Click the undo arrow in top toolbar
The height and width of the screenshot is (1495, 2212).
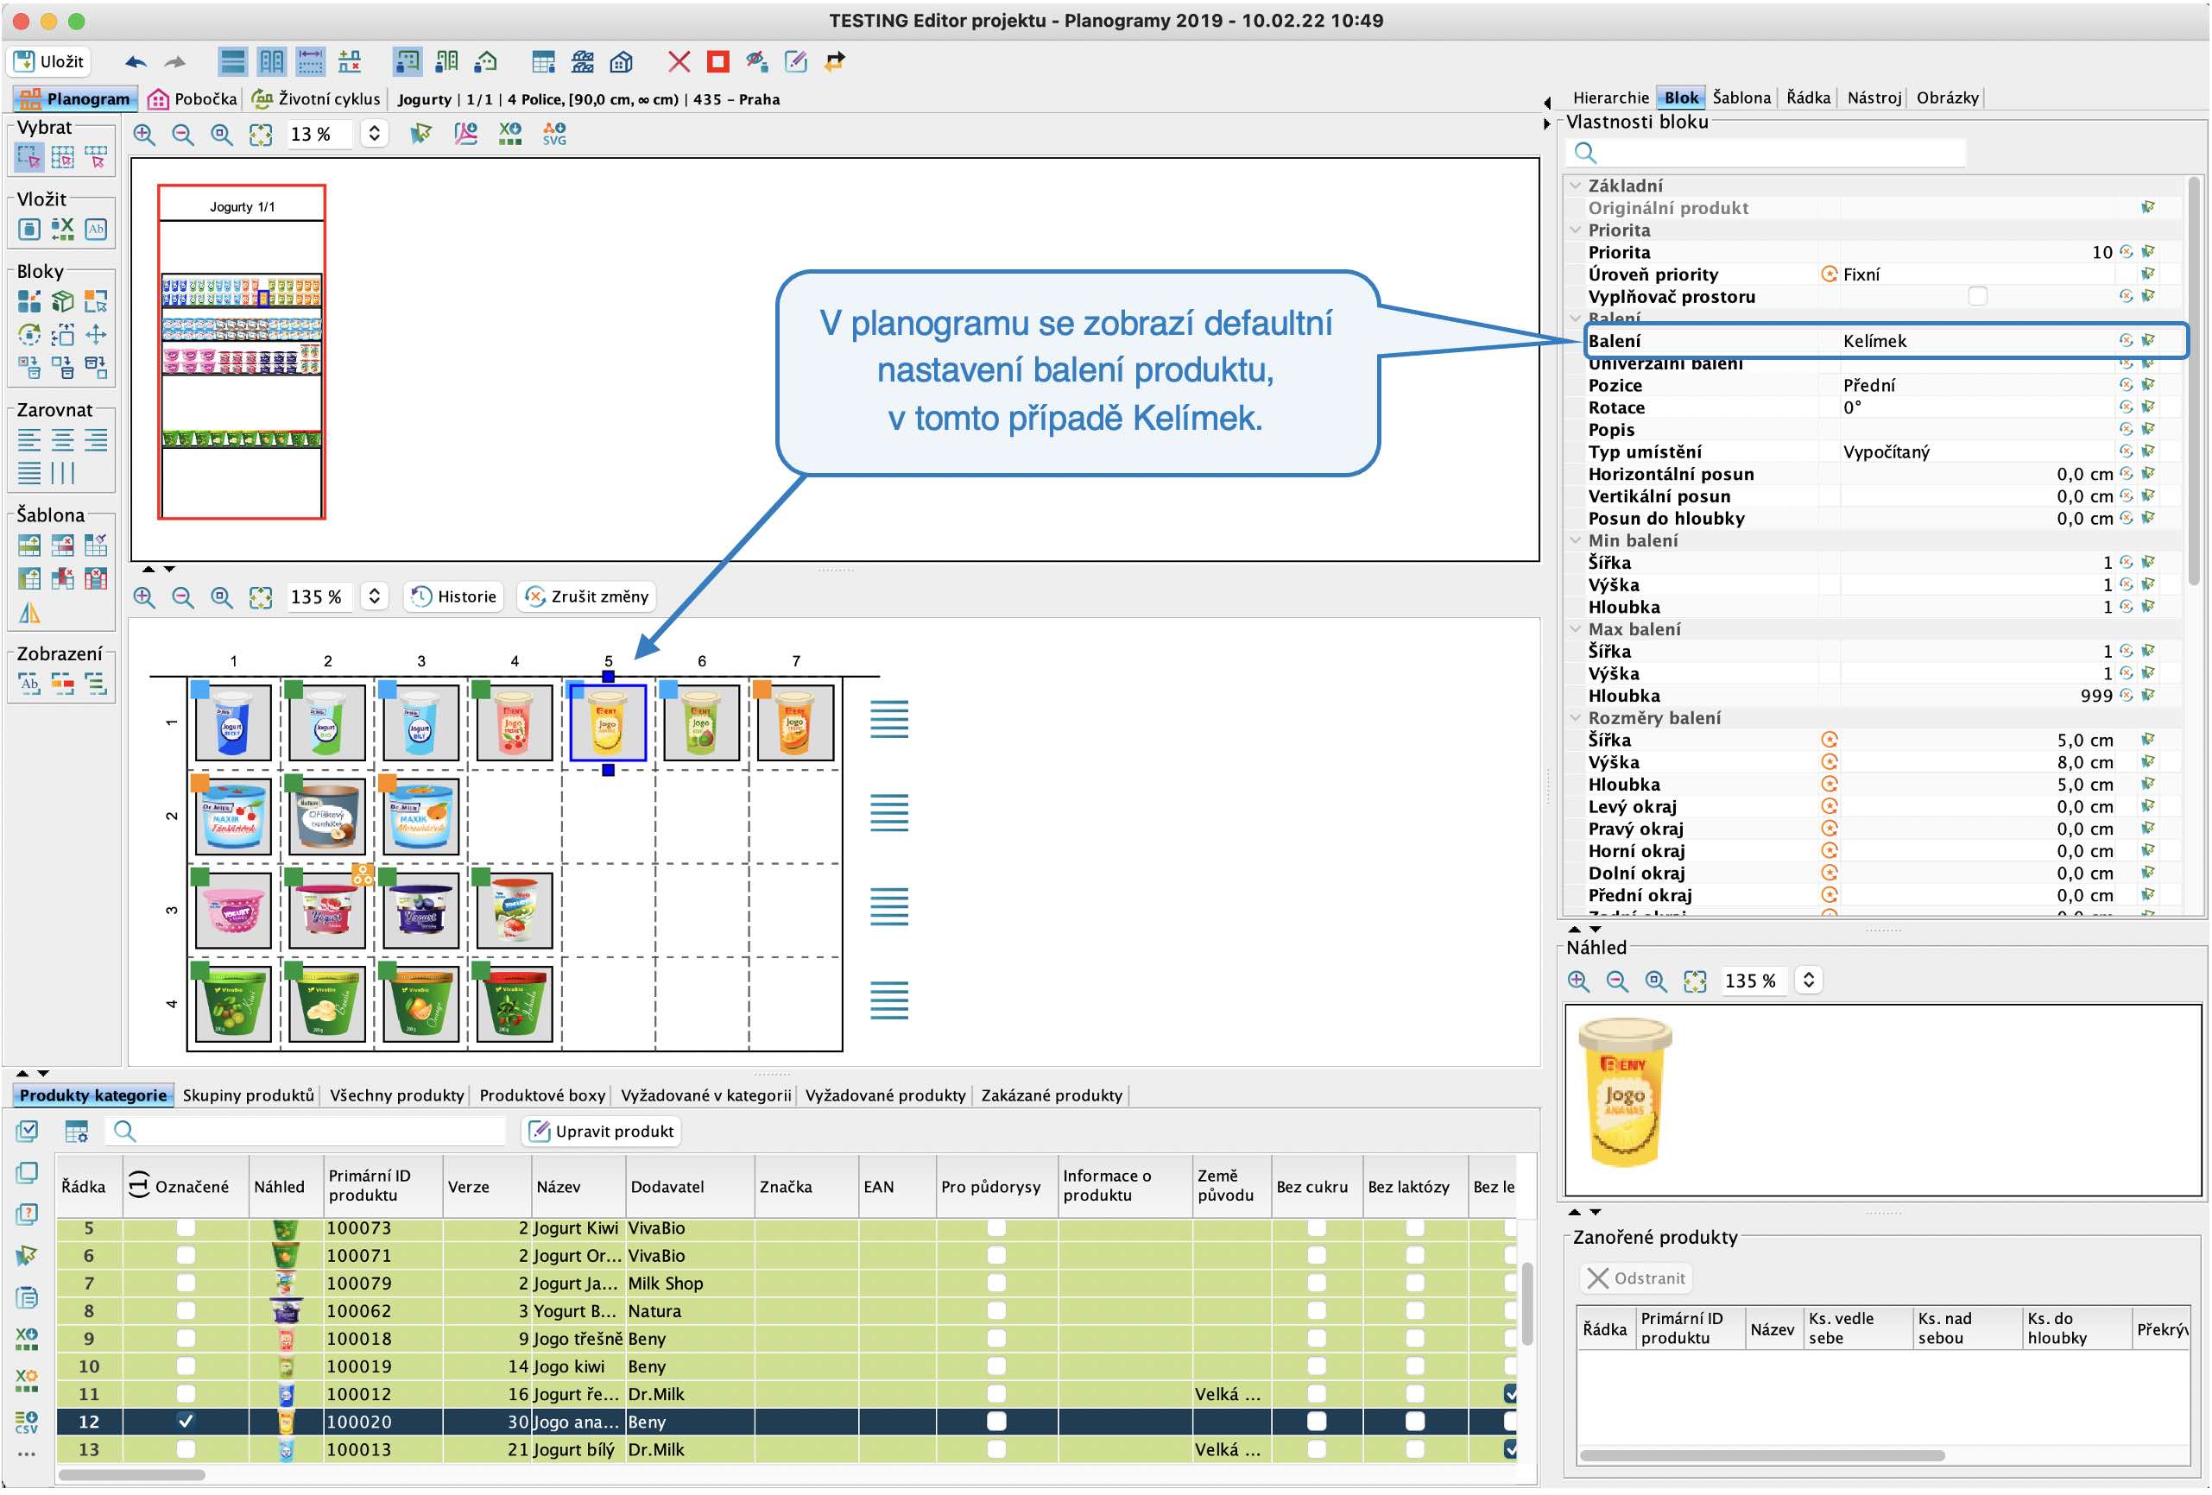[x=136, y=62]
